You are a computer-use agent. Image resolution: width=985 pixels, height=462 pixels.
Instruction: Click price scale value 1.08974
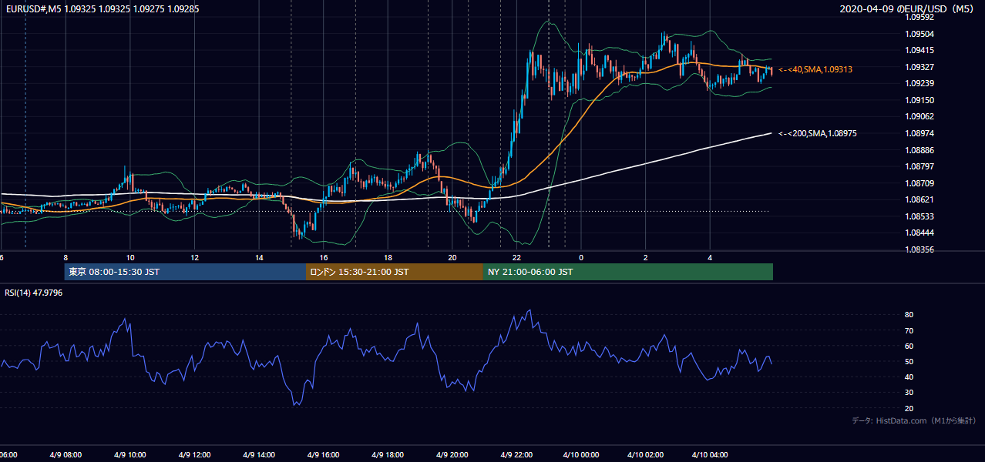(921, 133)
